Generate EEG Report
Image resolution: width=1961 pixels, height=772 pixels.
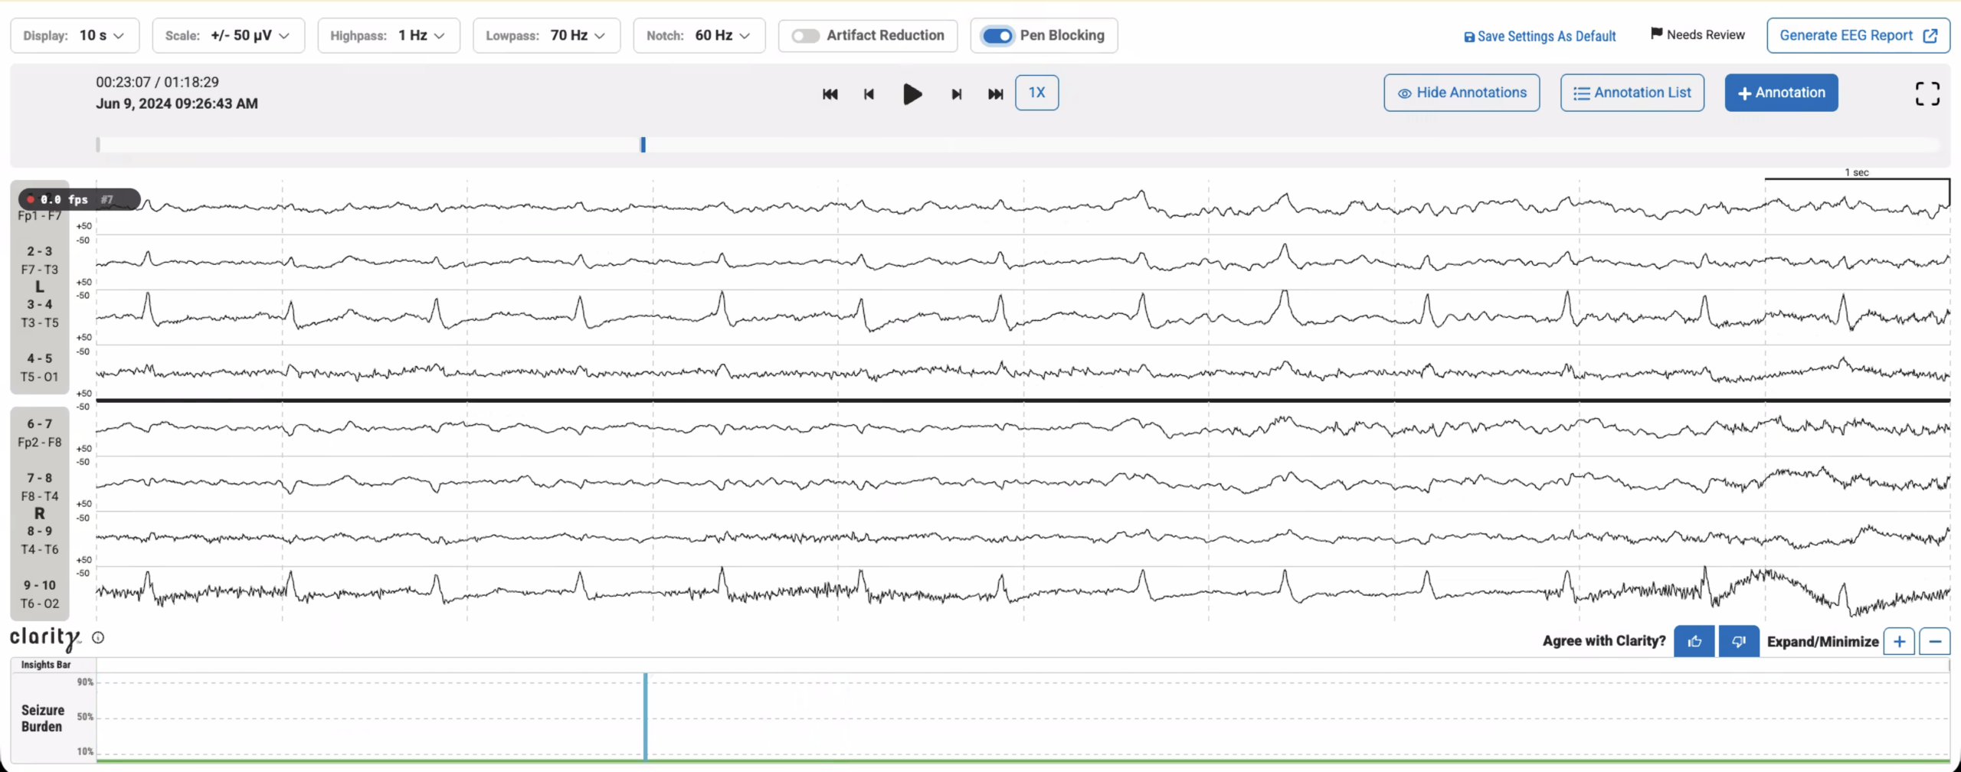(1858, 35)
